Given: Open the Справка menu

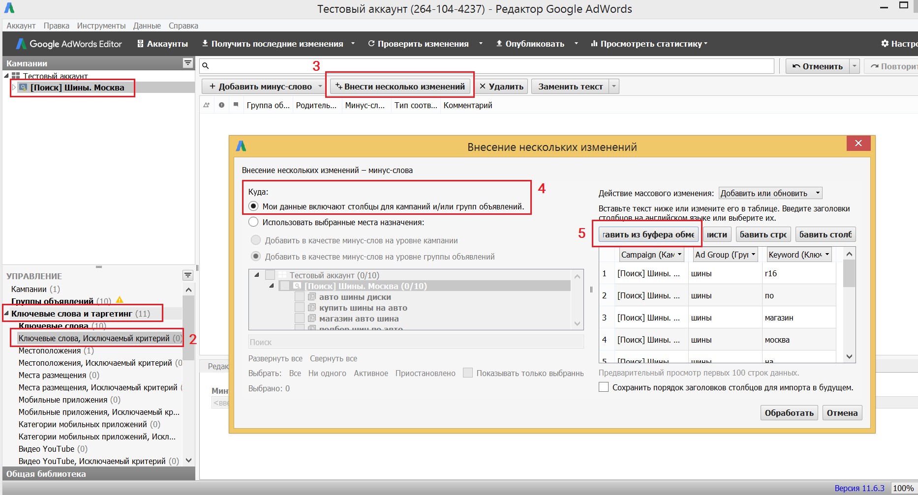Looking at the screenshot, I should [x=183, y=26].
